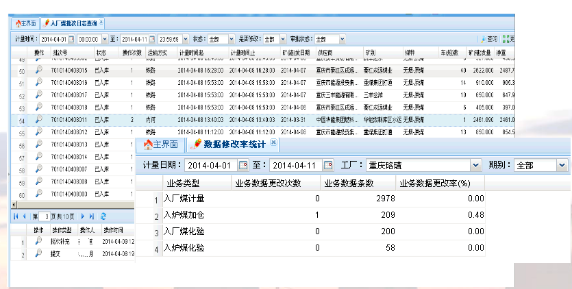Screen dimensions: 572x289
Task: Open details via magnifier in row 54
Action: 39,119
